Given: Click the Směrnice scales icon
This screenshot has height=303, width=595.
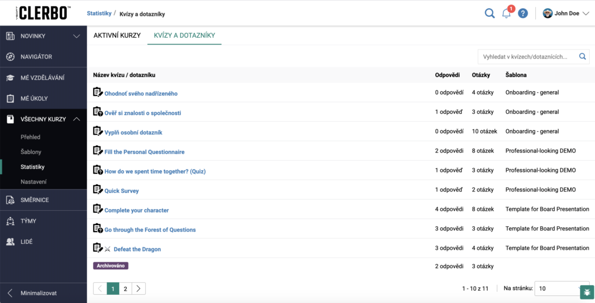Looking at the screenshot, I should (x=10, y=200).
